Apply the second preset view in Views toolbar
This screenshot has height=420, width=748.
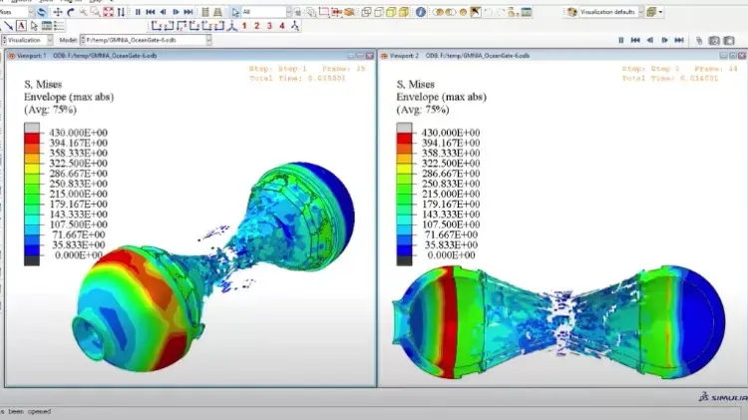click(x=169, y=26)
